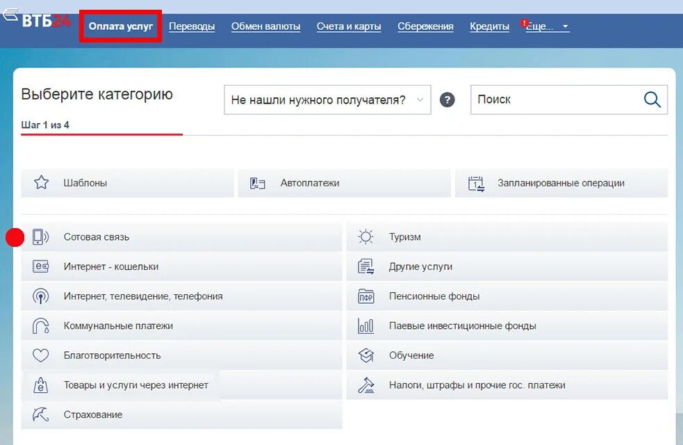The image size is (683, 445).
Task: Click the Паевые инвестиционные фонды chart icon
Action: coord(365,325)
